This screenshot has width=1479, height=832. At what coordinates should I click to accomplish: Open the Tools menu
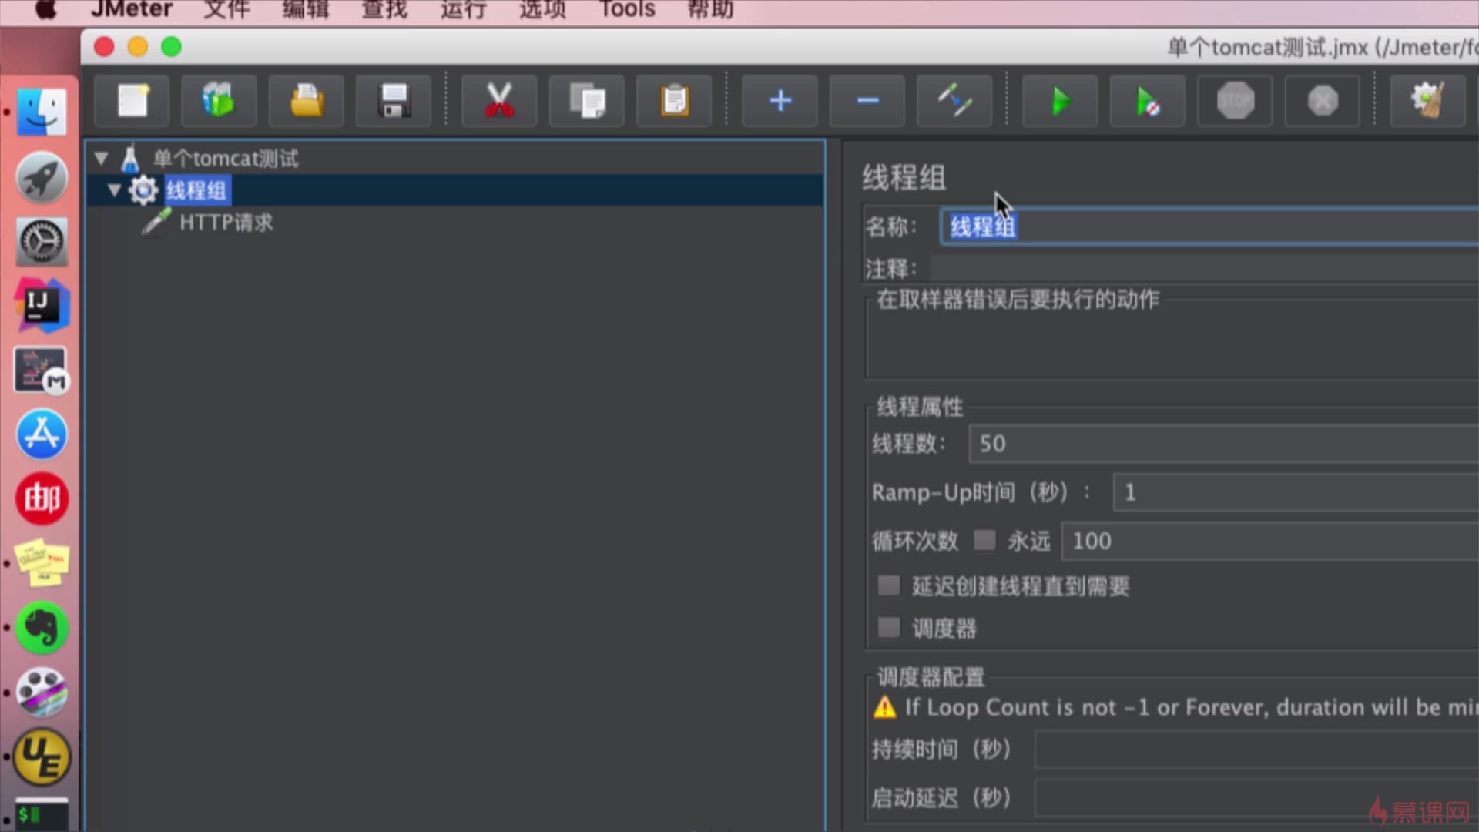(626, 10)
